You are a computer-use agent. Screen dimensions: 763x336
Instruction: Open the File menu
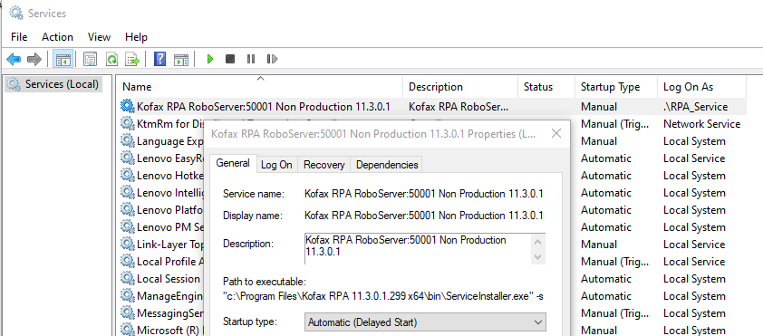(x=19, y=37)
